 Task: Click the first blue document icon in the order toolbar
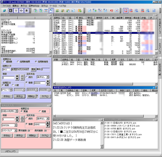(x=89, y=11)
